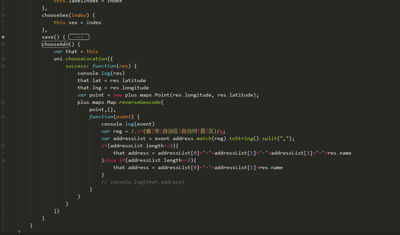Click the line ending in addressList[1]+res.name

(198, 167)
